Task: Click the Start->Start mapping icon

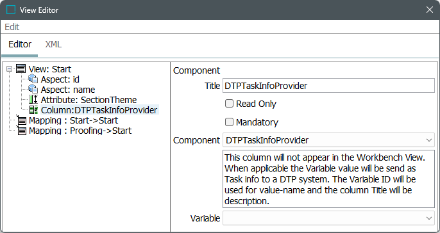Action: pos(21,120)
